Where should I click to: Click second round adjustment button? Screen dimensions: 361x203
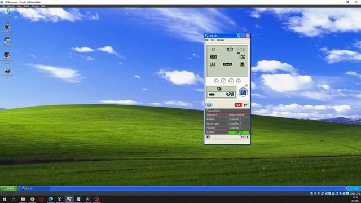[223, 81]
